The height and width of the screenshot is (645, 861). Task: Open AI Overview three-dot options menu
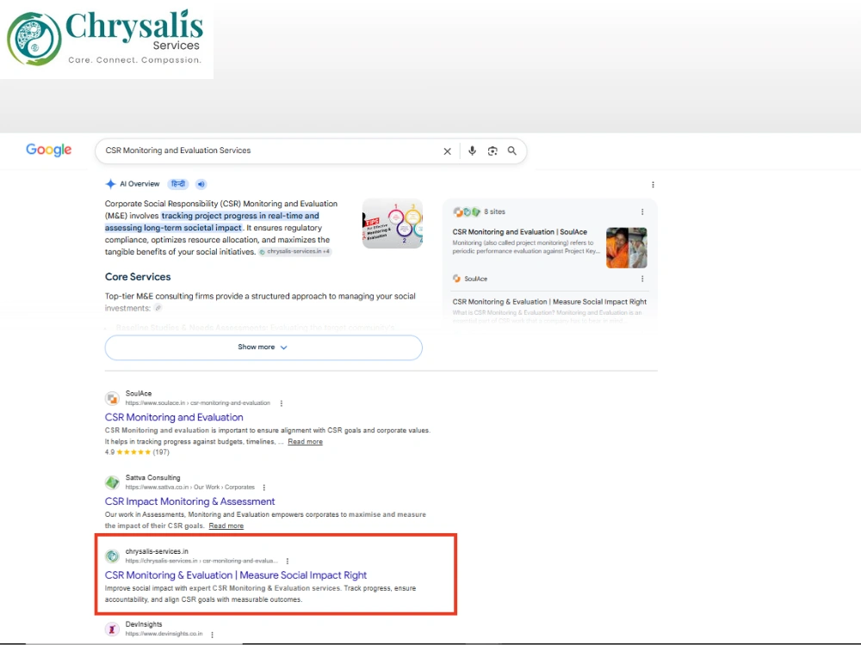click(x=653, y=185)
